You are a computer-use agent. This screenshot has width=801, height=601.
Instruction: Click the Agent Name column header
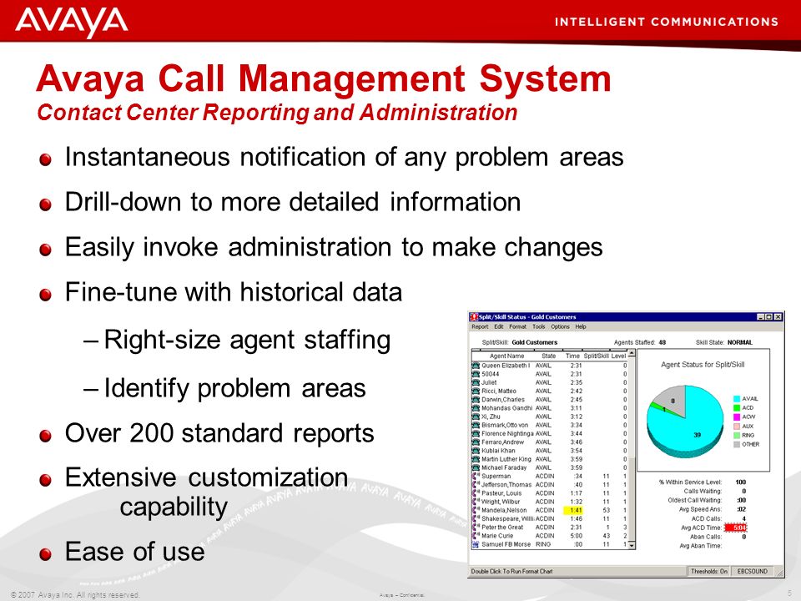506,356
